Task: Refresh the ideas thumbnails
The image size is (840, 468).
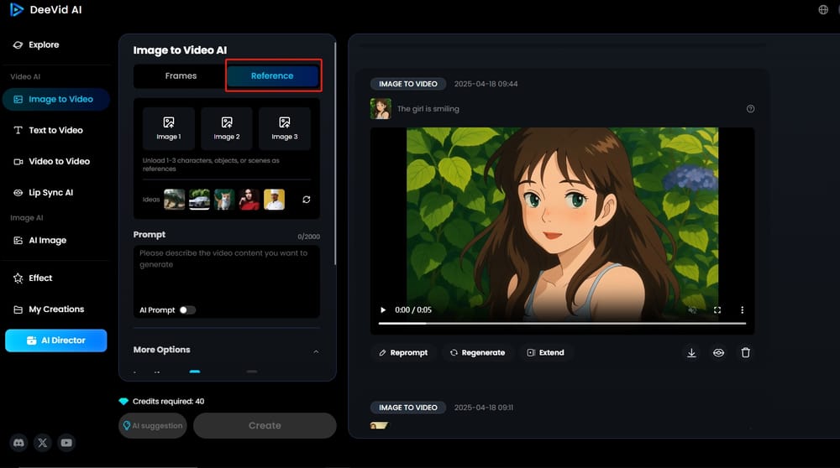Action: [x=307, y=200]
